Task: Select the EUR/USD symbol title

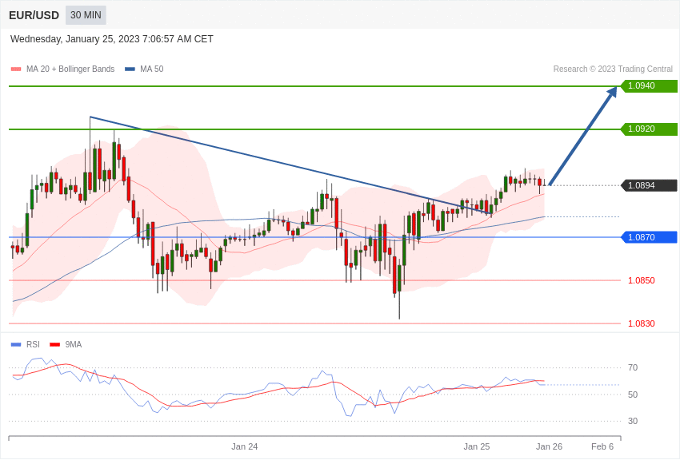Action: coord(34,15)
